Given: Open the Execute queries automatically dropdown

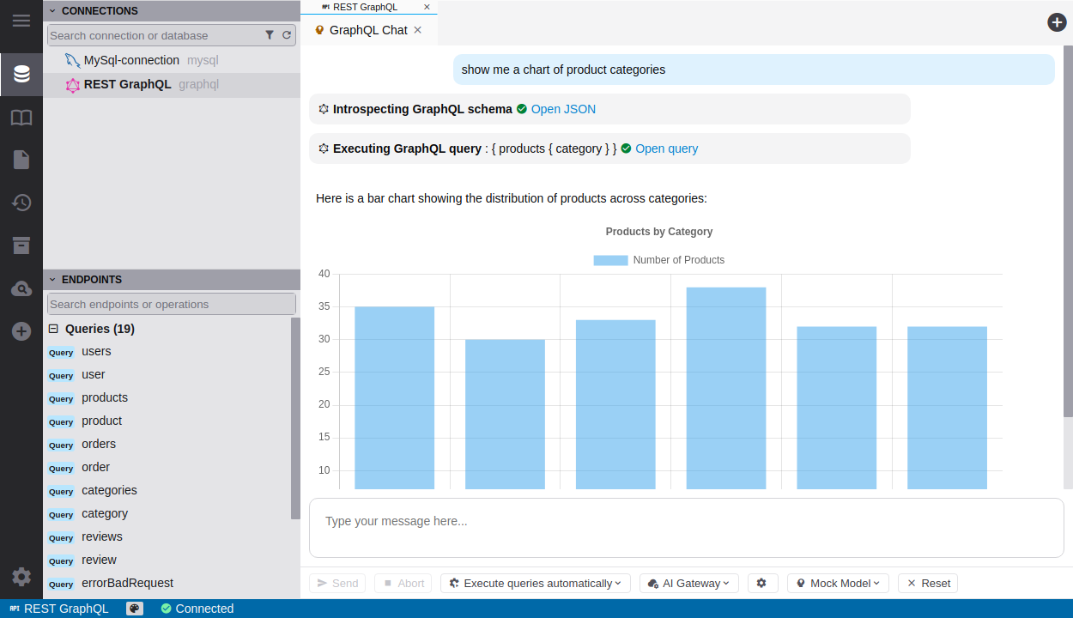Looking at the screenshot, I should click(x=536, y=583).
